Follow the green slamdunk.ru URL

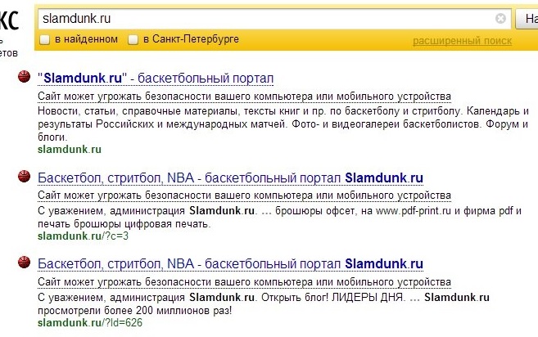point(70,150)
